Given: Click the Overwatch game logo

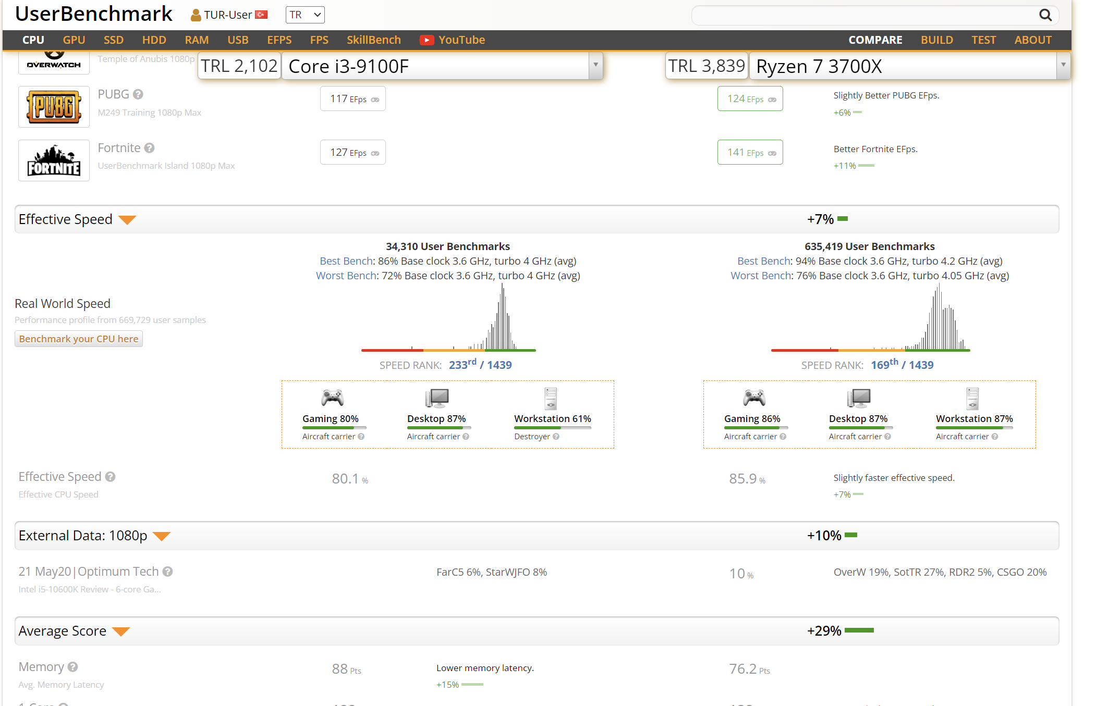Looking at the screenshot, I should click(54, 62).
